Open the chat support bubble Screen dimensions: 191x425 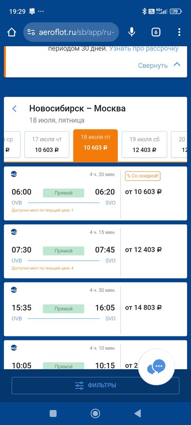click(157, 367)
